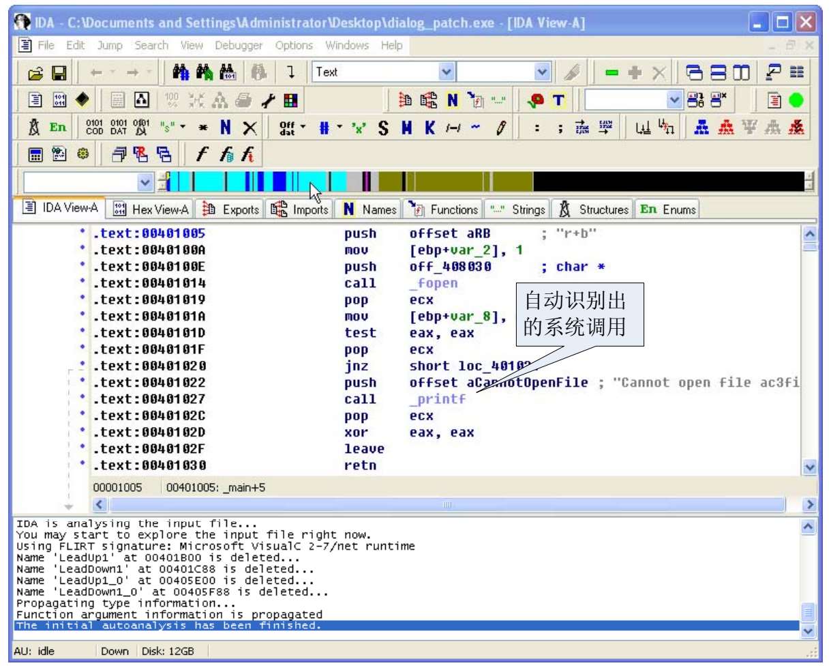The width and height of the screenshot is (831, 672).
Task: Open the colors grid icon
Action: (x=291, y=101)
